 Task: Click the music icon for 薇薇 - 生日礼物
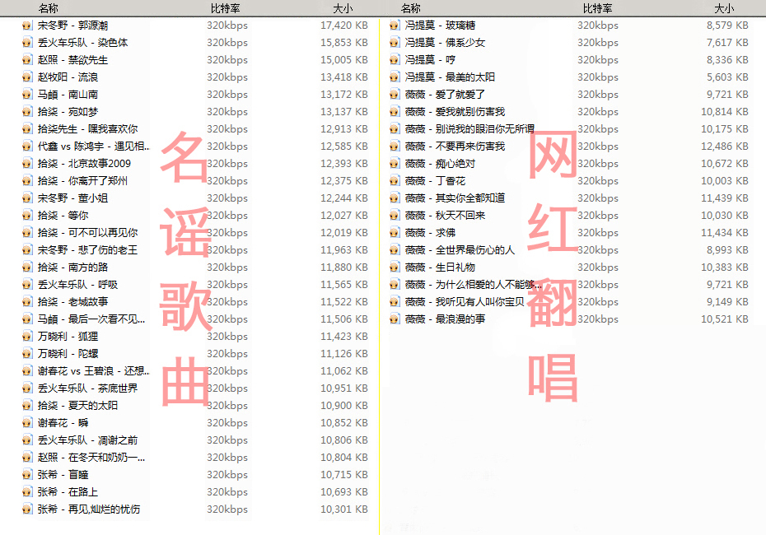click(395, 267)
